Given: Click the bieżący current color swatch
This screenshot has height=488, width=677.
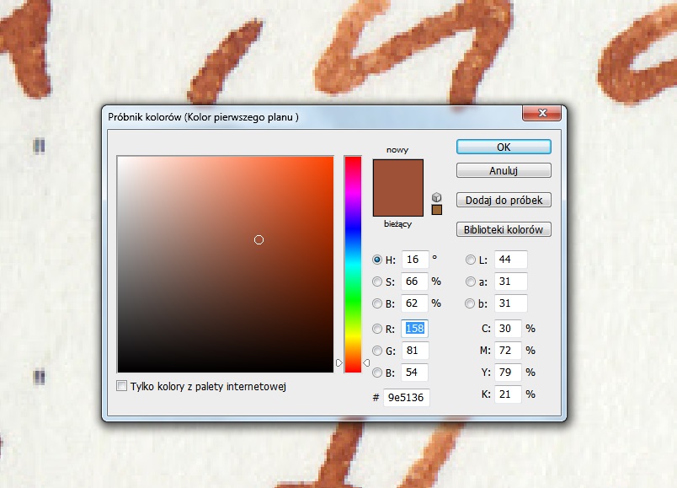Looking at the screenshot, I should (x=397, y=204).
